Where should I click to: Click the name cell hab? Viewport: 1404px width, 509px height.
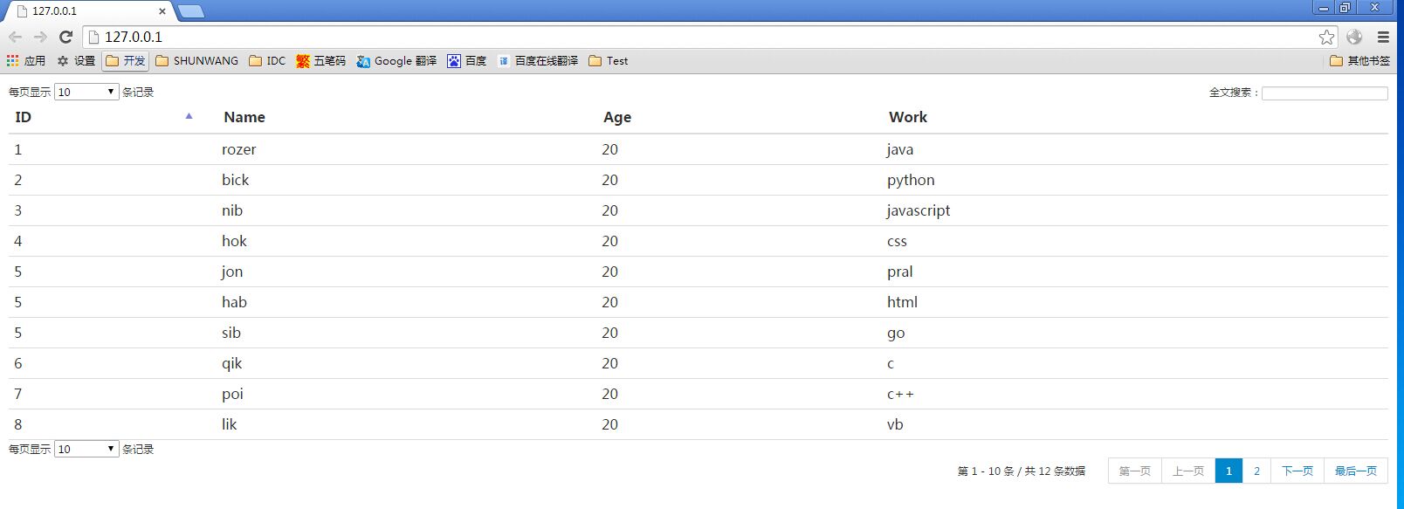(x=234, y=302)
